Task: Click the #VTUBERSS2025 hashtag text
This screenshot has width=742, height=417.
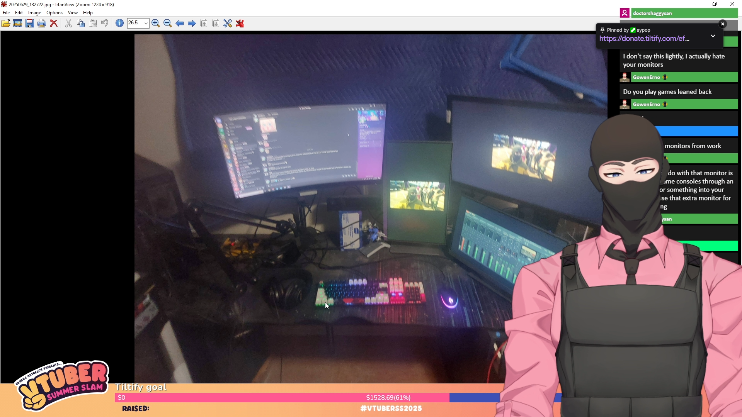Action: point(391,409)
